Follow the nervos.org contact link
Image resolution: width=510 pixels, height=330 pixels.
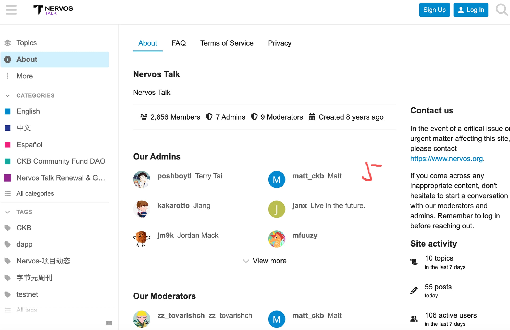click(446, 159)
